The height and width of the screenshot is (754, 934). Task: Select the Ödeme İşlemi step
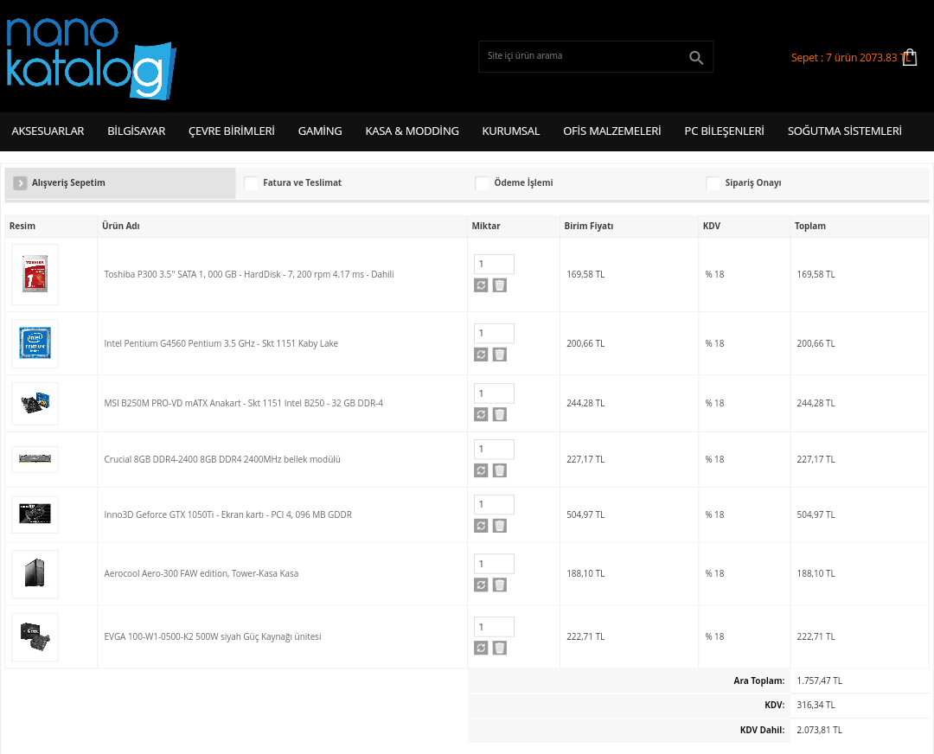(523, 182)
